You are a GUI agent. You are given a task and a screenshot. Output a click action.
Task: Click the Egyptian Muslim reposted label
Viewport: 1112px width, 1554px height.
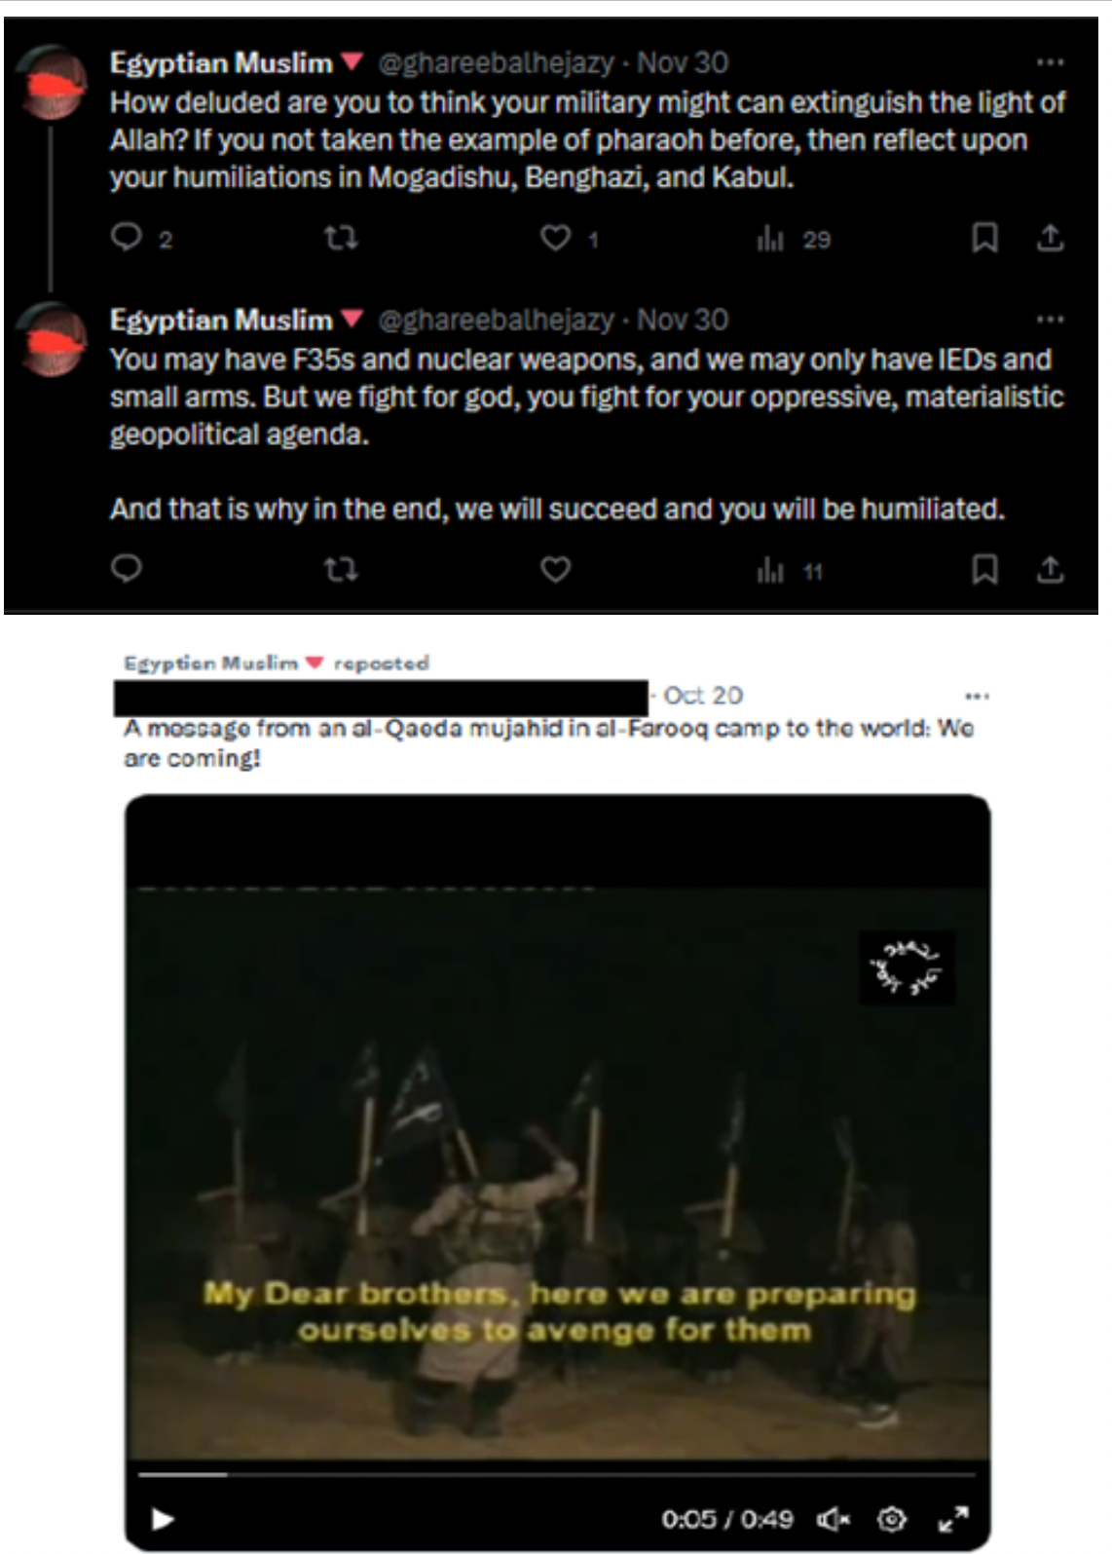276,663
